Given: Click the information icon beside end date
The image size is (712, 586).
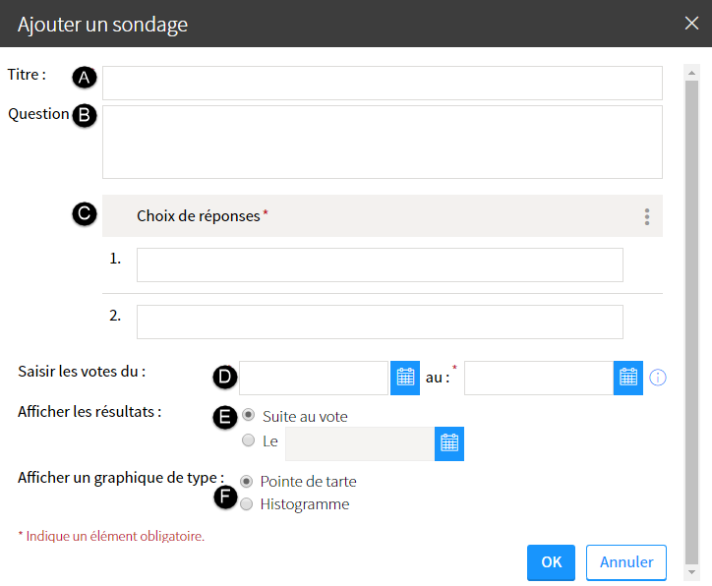Looking at the screenshot, I should [658, 378].
